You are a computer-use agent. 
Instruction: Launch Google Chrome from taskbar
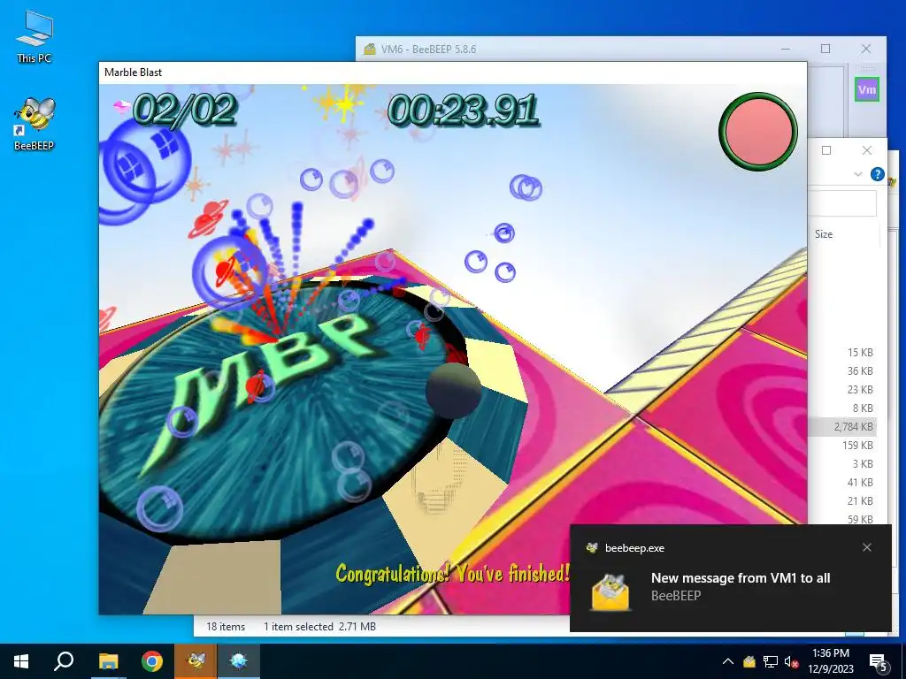152,661
